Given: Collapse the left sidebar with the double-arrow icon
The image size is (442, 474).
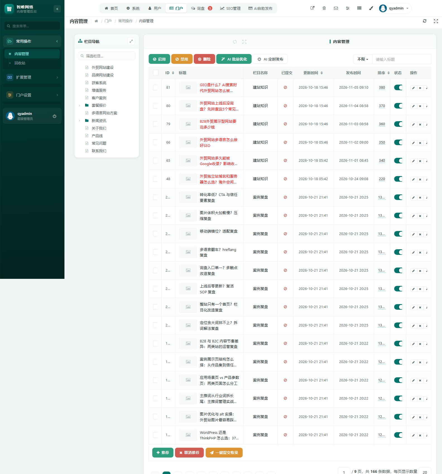Looking at the screenshot, I should 57,9.
